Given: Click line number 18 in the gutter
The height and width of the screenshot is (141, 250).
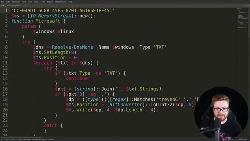Looking at the screenshot, I should [5, 99].
